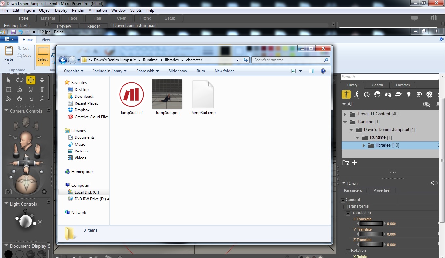Collapse the Translation parameter group
The height and width of the screenshot is (258, 445).
(348, 213)
